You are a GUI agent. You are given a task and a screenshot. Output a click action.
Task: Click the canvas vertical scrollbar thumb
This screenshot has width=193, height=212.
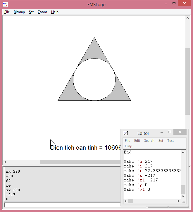coord(187,82)
